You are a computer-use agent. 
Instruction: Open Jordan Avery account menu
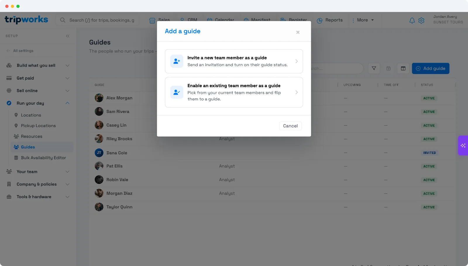tap(448, 20)
